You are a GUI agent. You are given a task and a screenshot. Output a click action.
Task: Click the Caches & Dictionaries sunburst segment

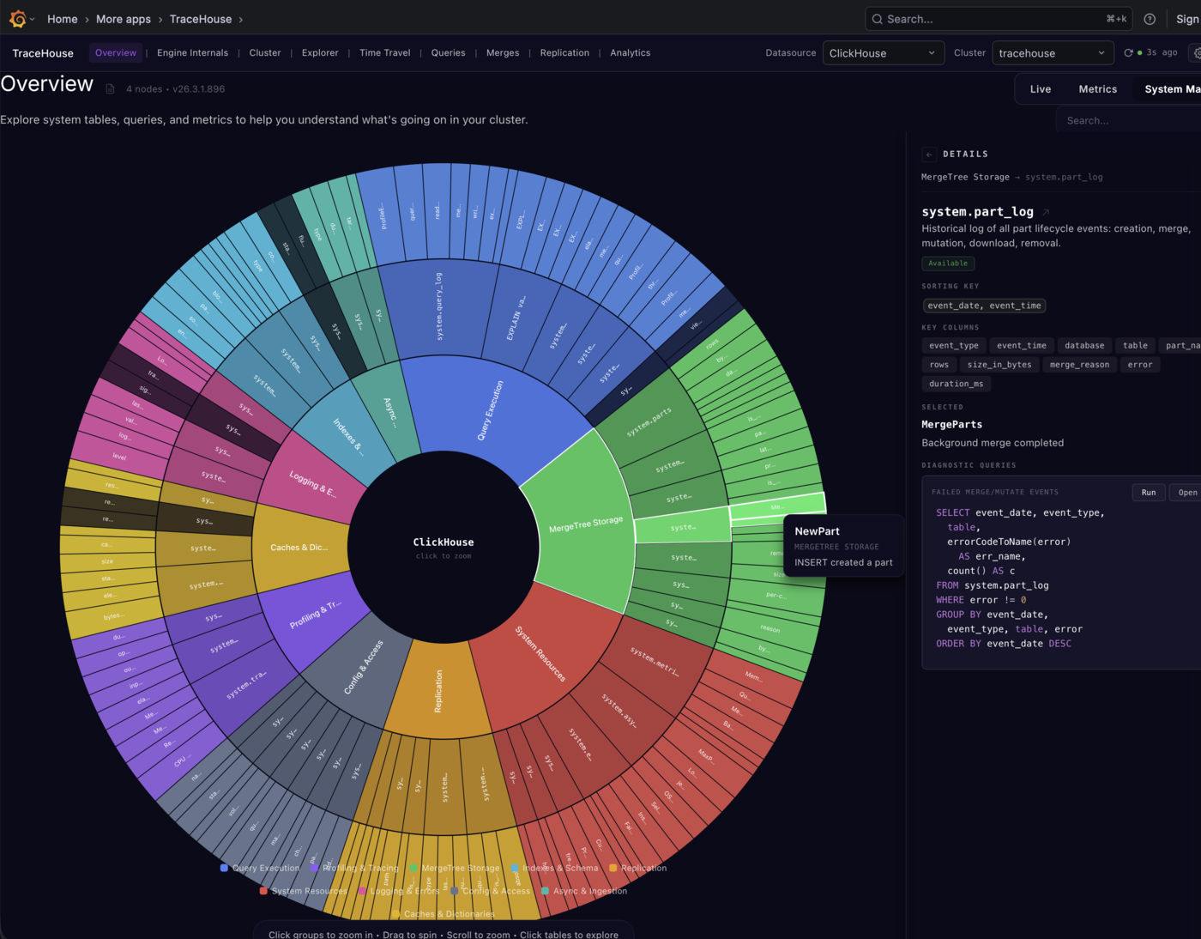pyautogui.click(x=299, y=548)
